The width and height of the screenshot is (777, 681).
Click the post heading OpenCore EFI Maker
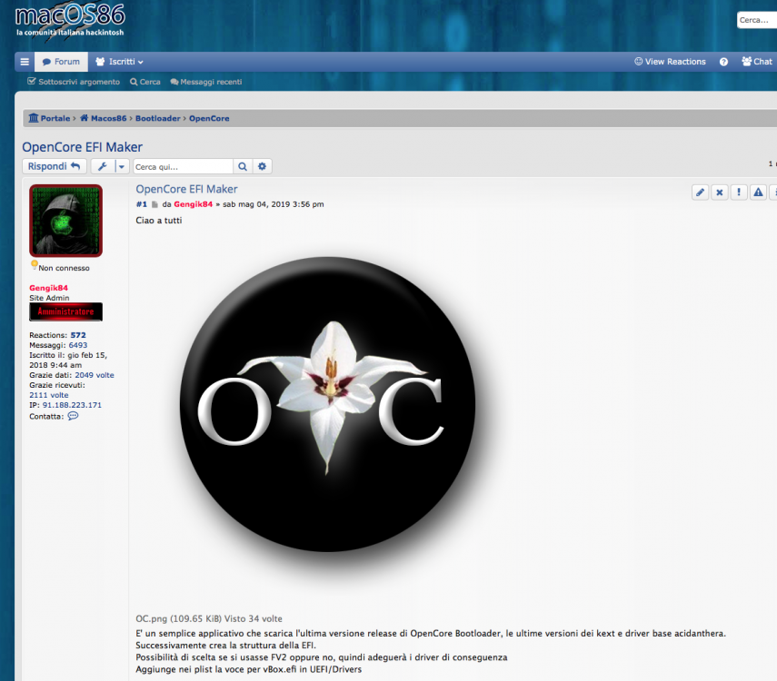[187, 189]
